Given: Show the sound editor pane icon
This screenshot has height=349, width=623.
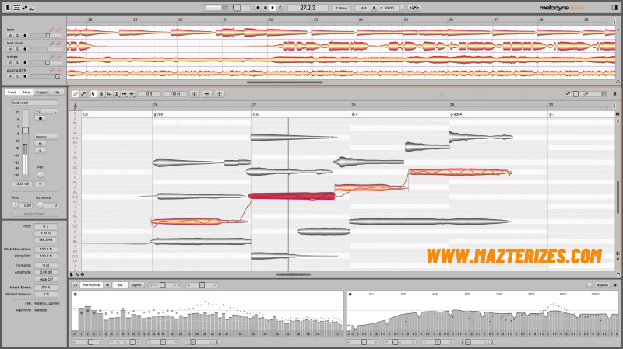Looking at the screenshot, I should tap(31, 8).
